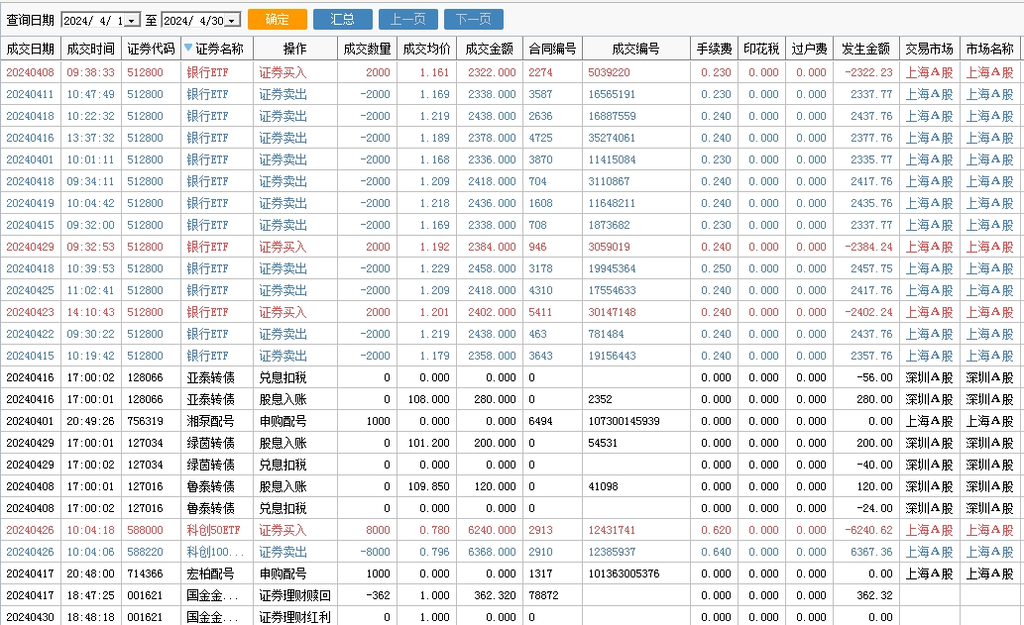
Task: Click the 发生金额 column header
Action: 865,49
